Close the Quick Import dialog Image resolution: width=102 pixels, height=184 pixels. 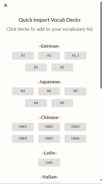5,5
